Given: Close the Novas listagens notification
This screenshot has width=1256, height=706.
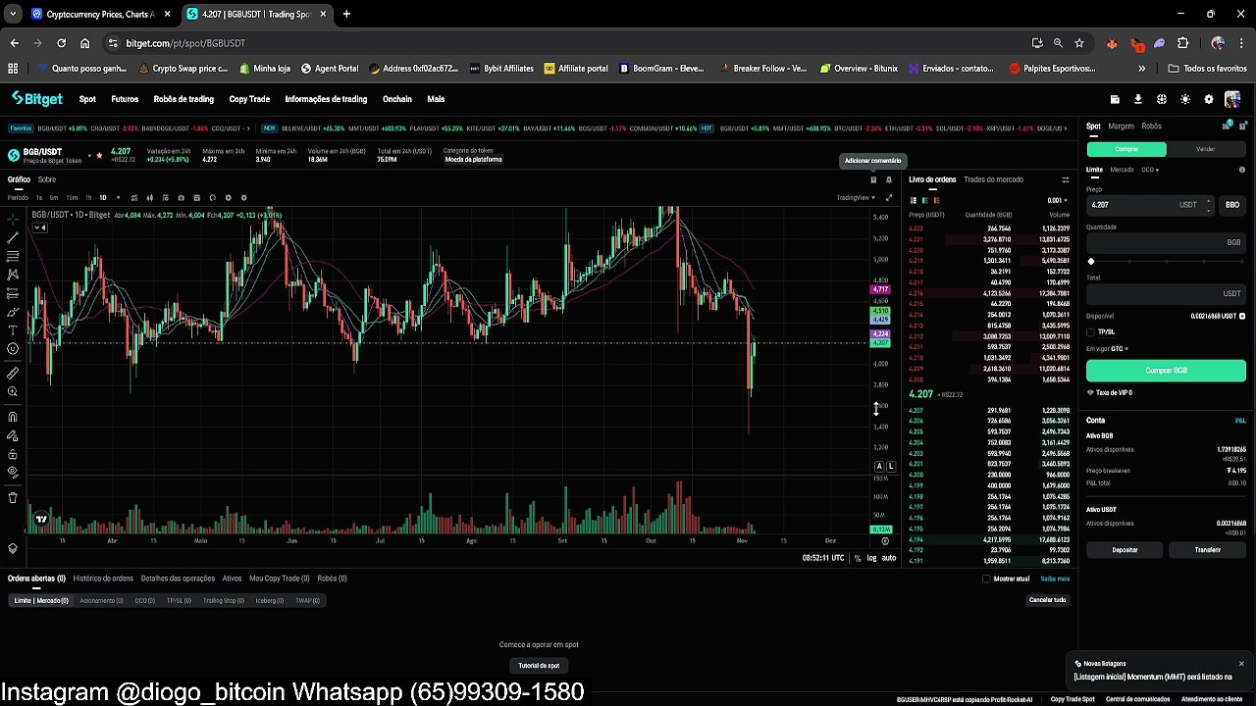Looking at the screenshot, I should point(1241,664).
